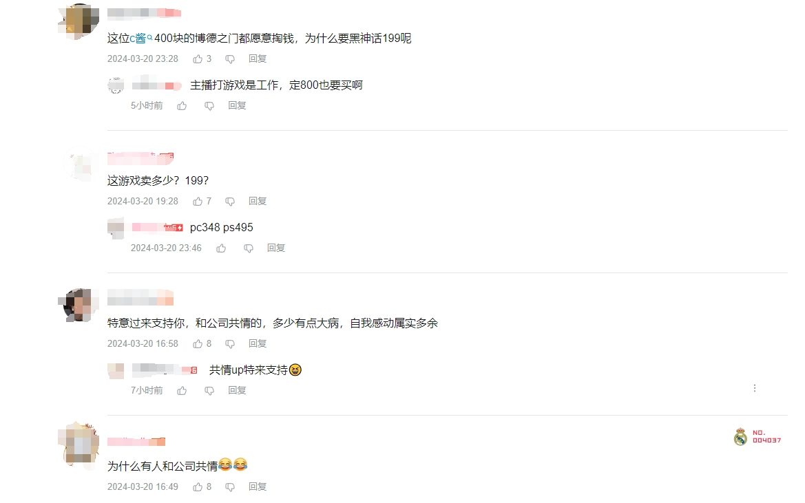Screen dimensions: 805x503
Task: Dislike the reply pc348 ps495
Action: (x=249, y=248)
